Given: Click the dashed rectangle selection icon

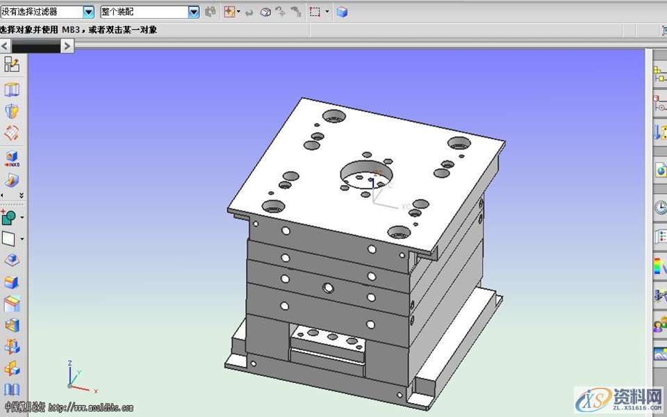Looking at the screenshot, I should click(x=315, y=12).
